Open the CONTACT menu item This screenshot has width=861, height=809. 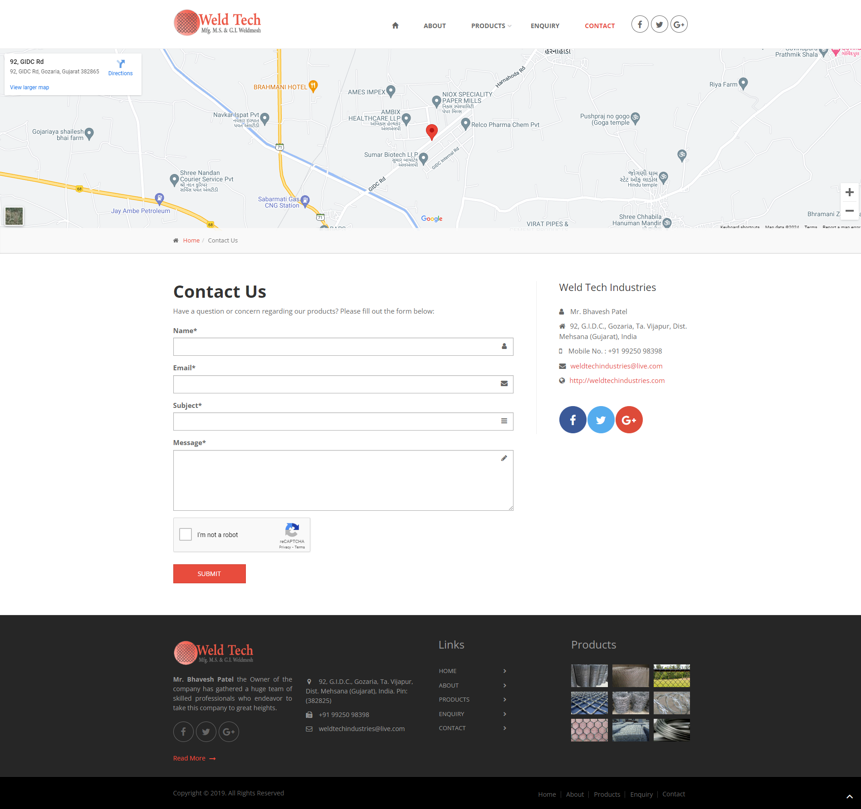click(x=600, y=26)
